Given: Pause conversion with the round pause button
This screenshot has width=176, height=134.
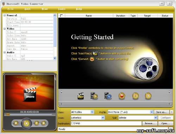Looking at the screenshot, I should pos(136,96).
